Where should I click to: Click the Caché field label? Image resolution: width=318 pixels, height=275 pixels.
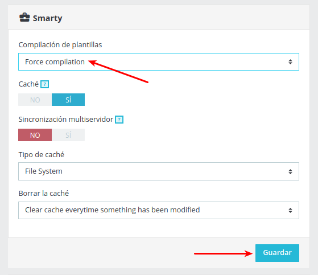(x=28, y=84)
